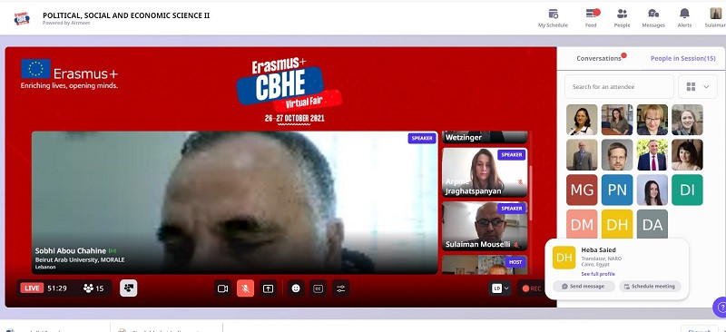
Task: Select the Wetzinger video tile
Action: pyautogui.click(x=485, y=137)
